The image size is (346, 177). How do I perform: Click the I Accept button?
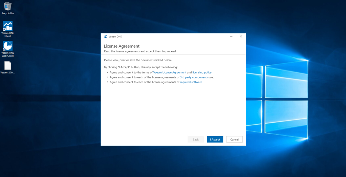[215, 140]
